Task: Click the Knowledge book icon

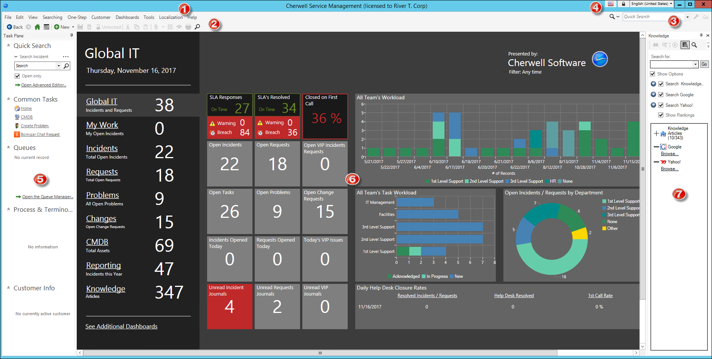Action: coord(656,45)
